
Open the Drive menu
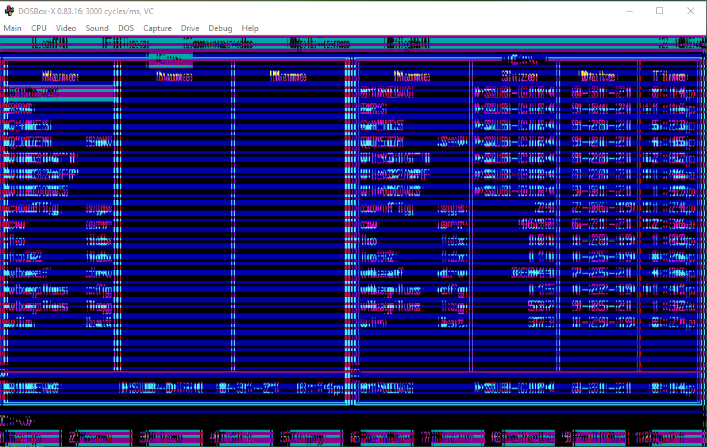tap(190, 28)
